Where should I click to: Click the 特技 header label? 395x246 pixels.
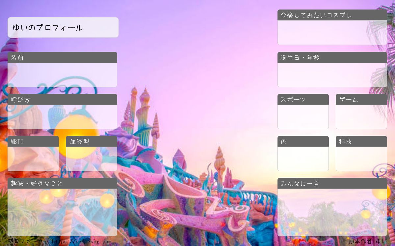tap(361, 141)
